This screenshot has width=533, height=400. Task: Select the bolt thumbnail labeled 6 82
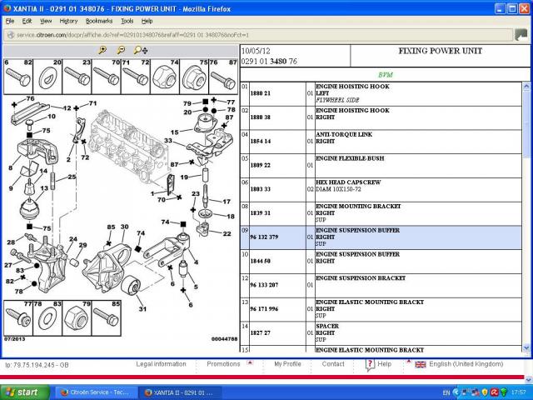(x=18, y=77)
